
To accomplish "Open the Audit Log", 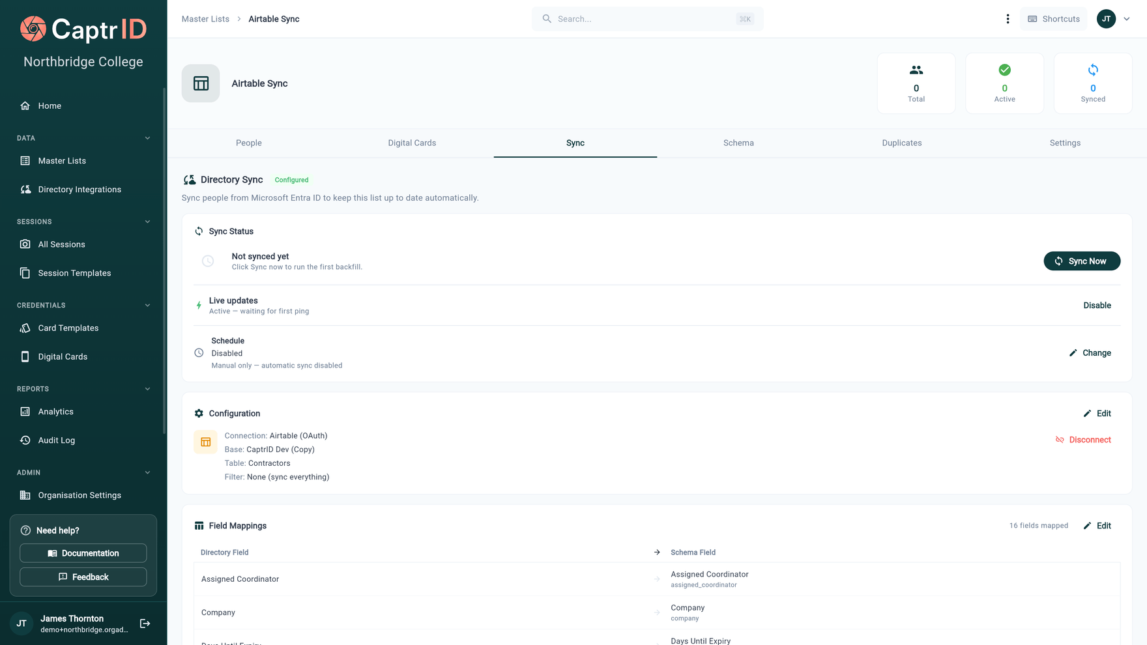I will point(56,440).
